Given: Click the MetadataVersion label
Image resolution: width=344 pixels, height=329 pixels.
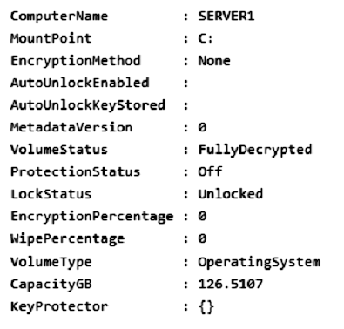Looking at the screenshot, I should point(71,127).
